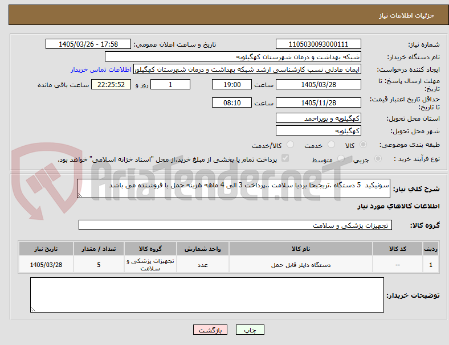Click the deadline time 19:00 field
The height and width of the screenshot is (345, 449).
[x=232, y=84]
